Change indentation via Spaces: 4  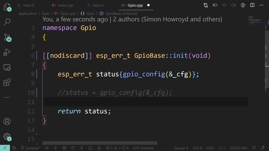[x=181, y=148]
